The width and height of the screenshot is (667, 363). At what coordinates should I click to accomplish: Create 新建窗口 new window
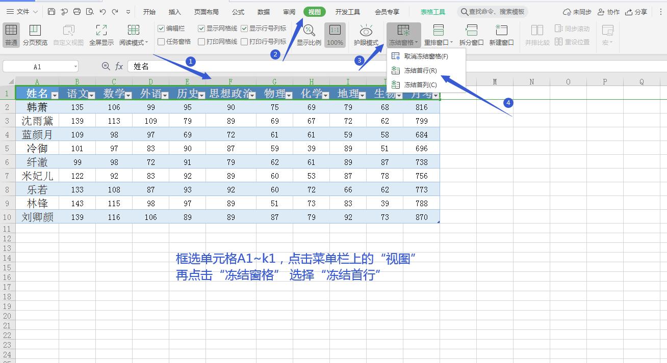(x=500, y=35)
